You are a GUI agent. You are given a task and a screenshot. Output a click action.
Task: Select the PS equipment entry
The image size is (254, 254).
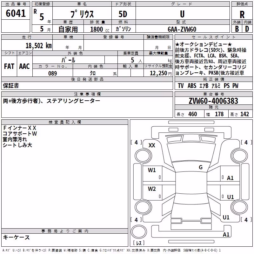coord(227,86)
